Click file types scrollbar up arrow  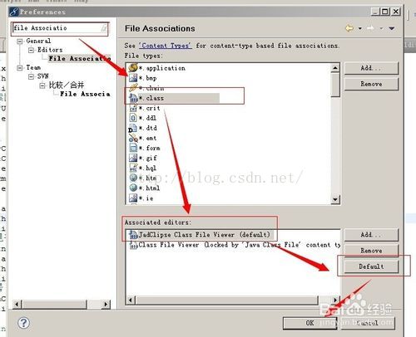click(x=335, y=68)
